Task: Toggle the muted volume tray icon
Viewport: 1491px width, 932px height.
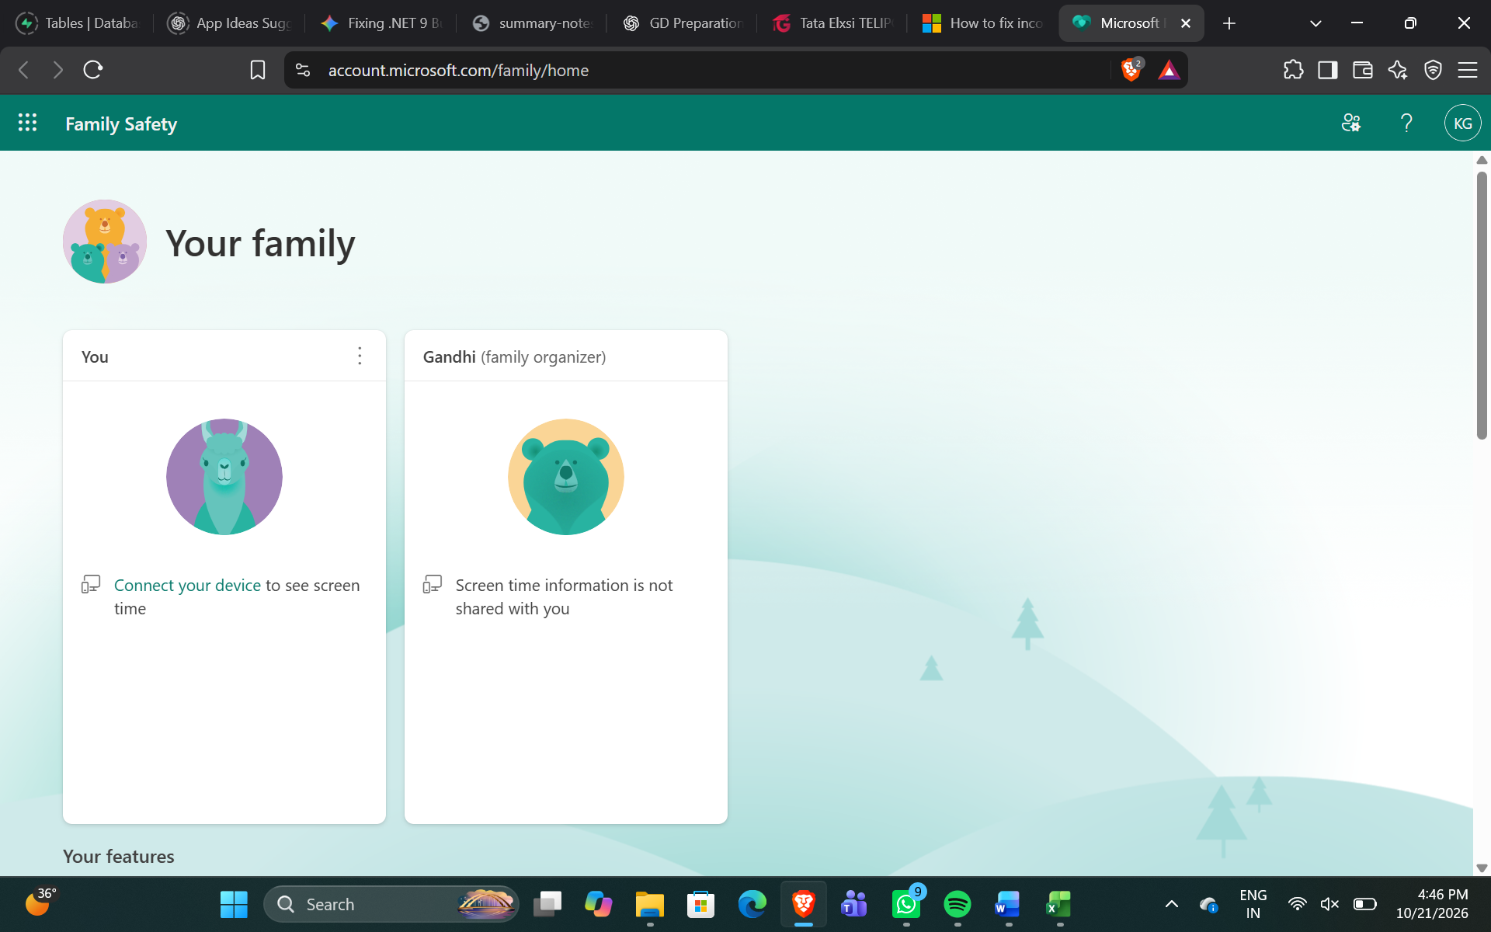Action: coord(1329,904)
